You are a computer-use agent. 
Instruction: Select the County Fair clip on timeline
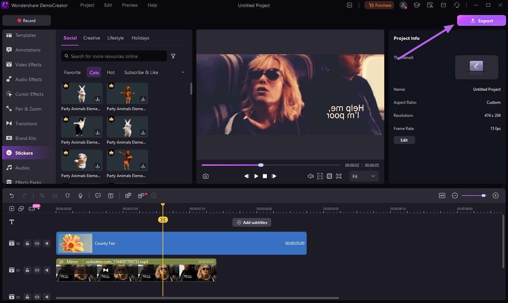coord(181,243)
